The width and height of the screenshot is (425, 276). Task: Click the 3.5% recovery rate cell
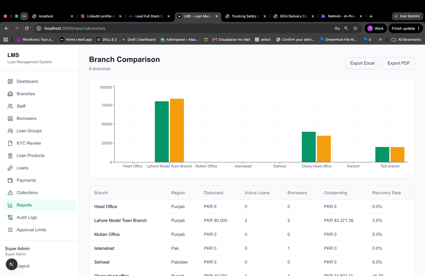(377, 220)
